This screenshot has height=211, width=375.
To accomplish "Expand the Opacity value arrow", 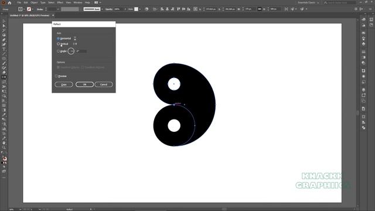I will (x=125, y=9).
